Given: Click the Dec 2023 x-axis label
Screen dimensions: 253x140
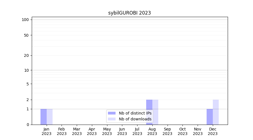Looking at the screenshot, I should tap(213, 131).
